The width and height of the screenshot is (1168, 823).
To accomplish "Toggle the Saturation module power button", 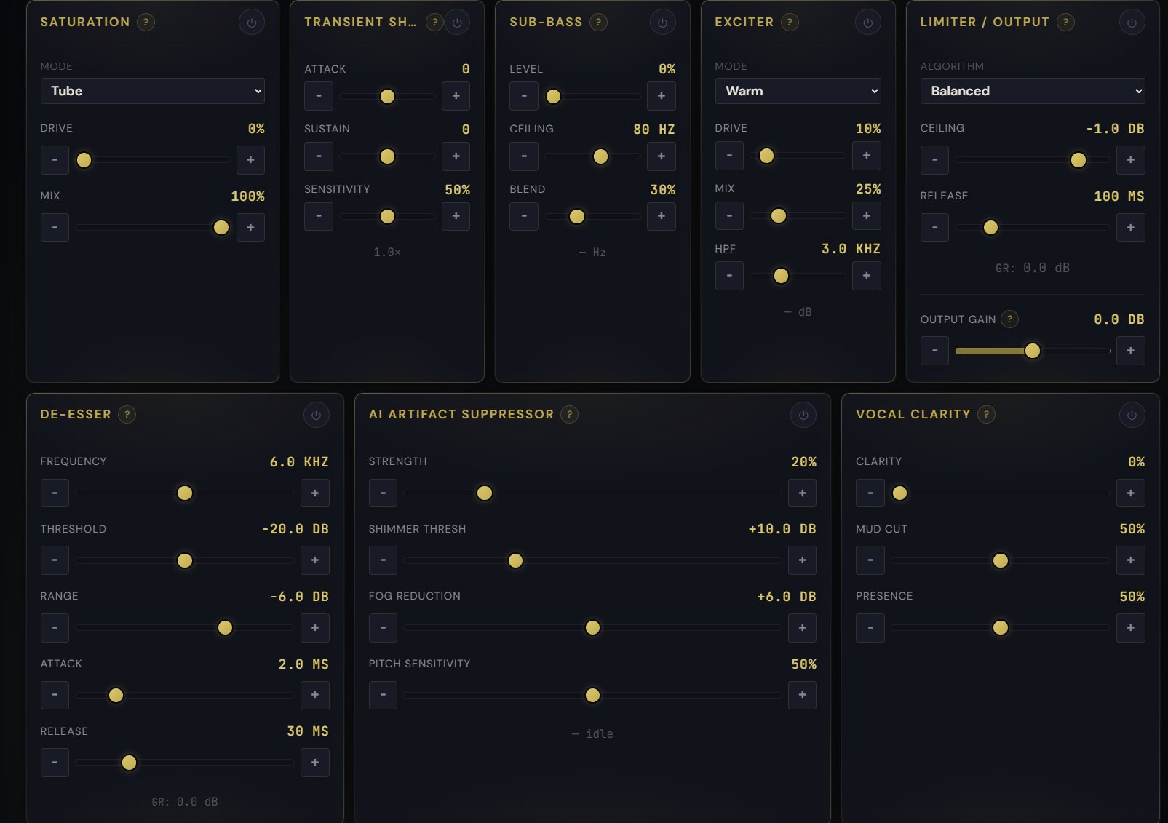I will [x=251, y=22].
